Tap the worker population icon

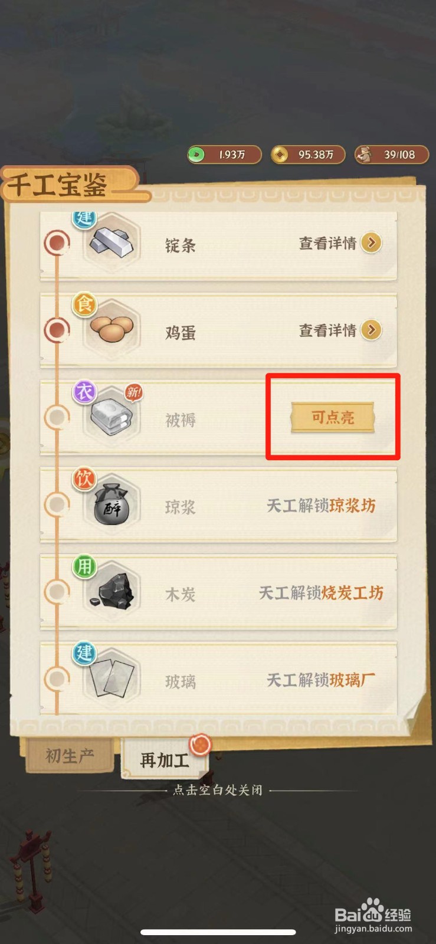[363, 155]
